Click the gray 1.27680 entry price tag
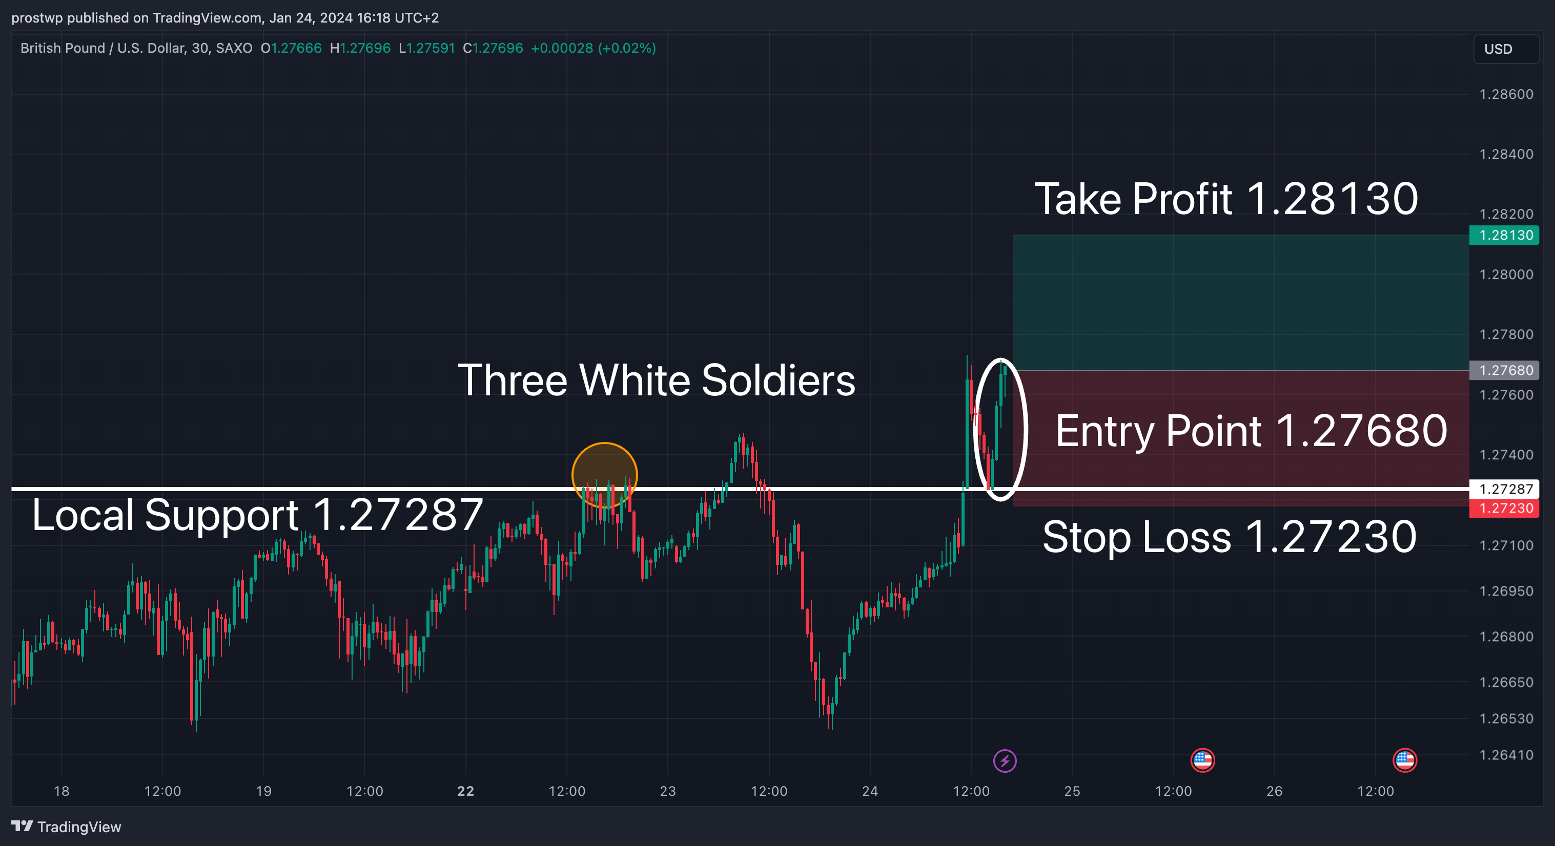This screenshot has width=1555, height=846. [x=1504, y=370]
